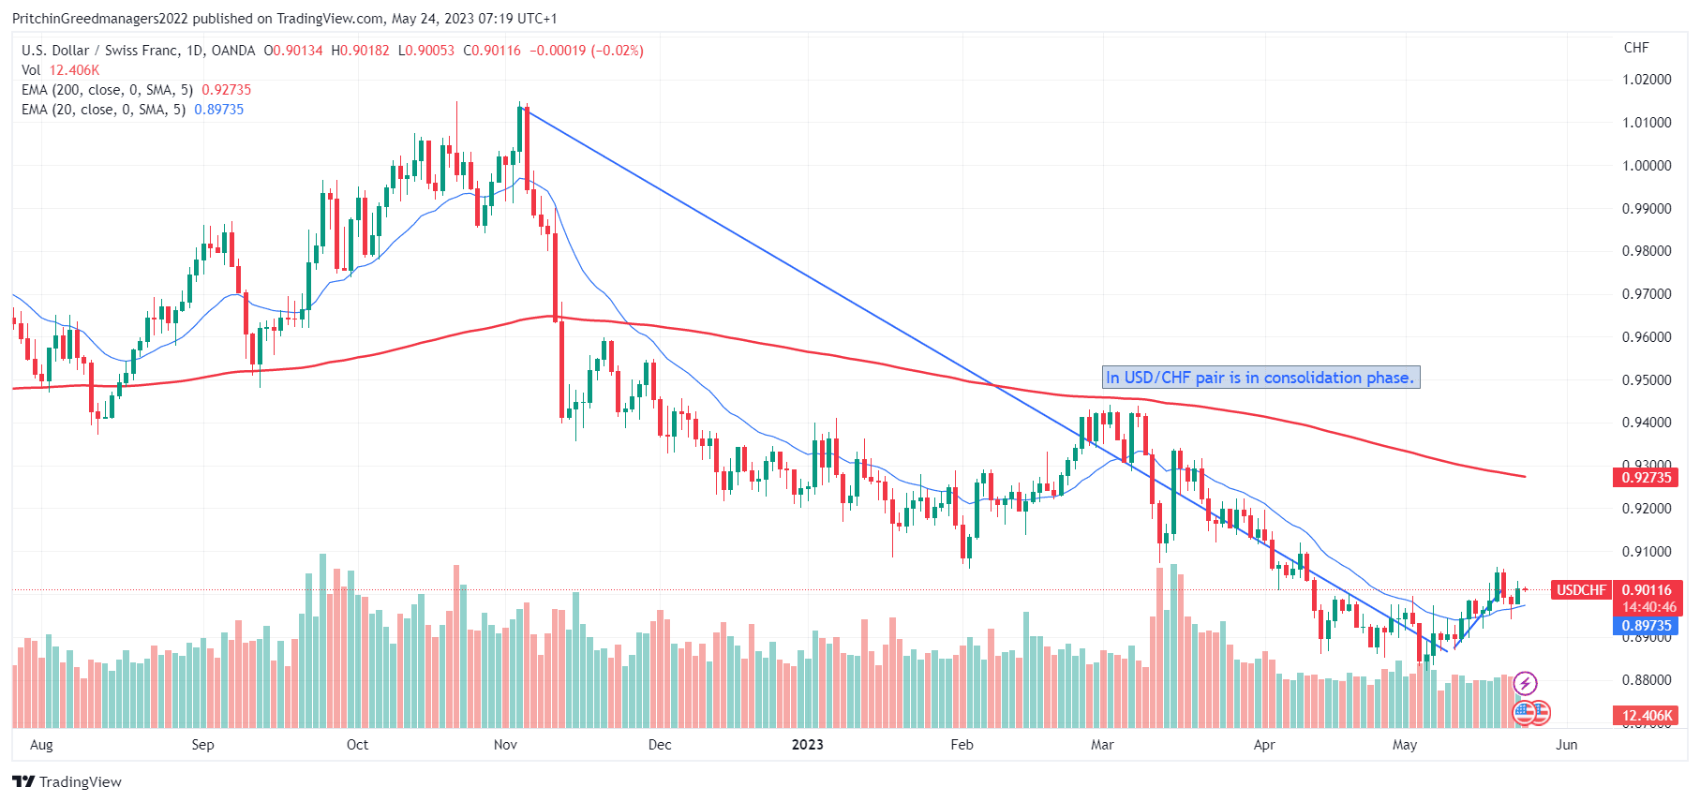Click the 0.88000 price axis label

point(1647,680)
